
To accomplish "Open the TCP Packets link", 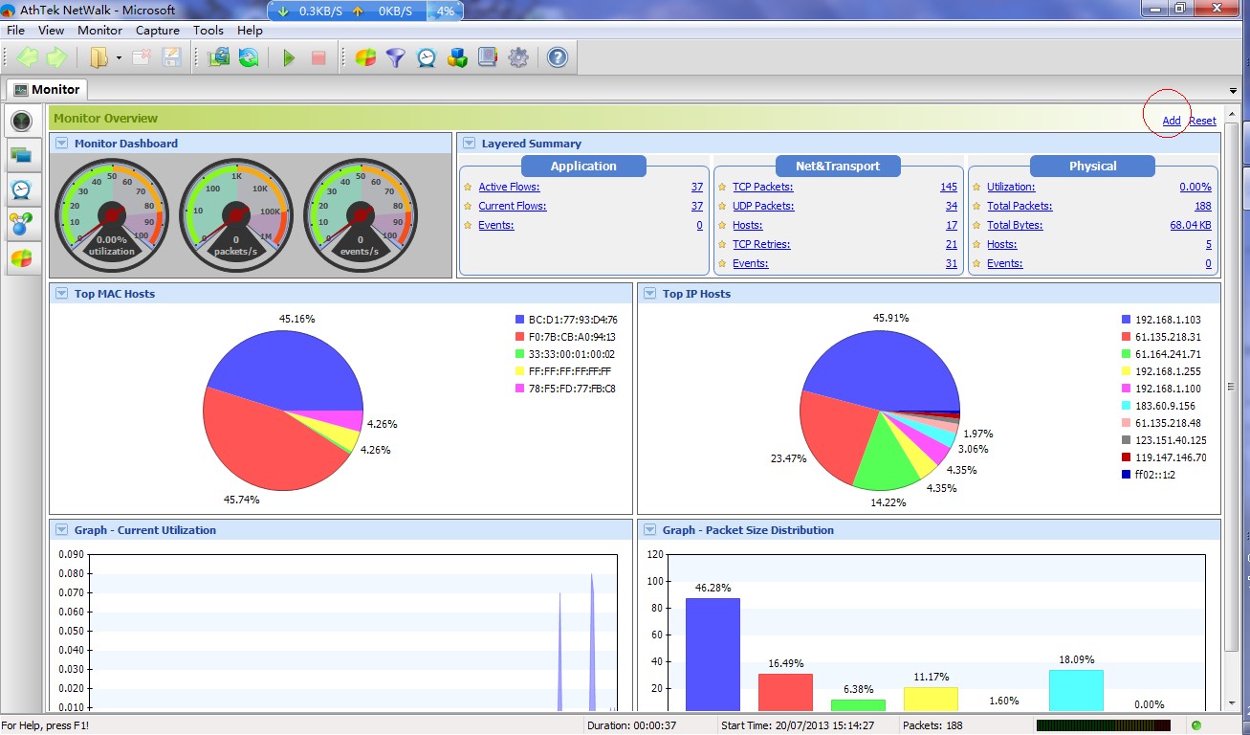I will [762, 188].
